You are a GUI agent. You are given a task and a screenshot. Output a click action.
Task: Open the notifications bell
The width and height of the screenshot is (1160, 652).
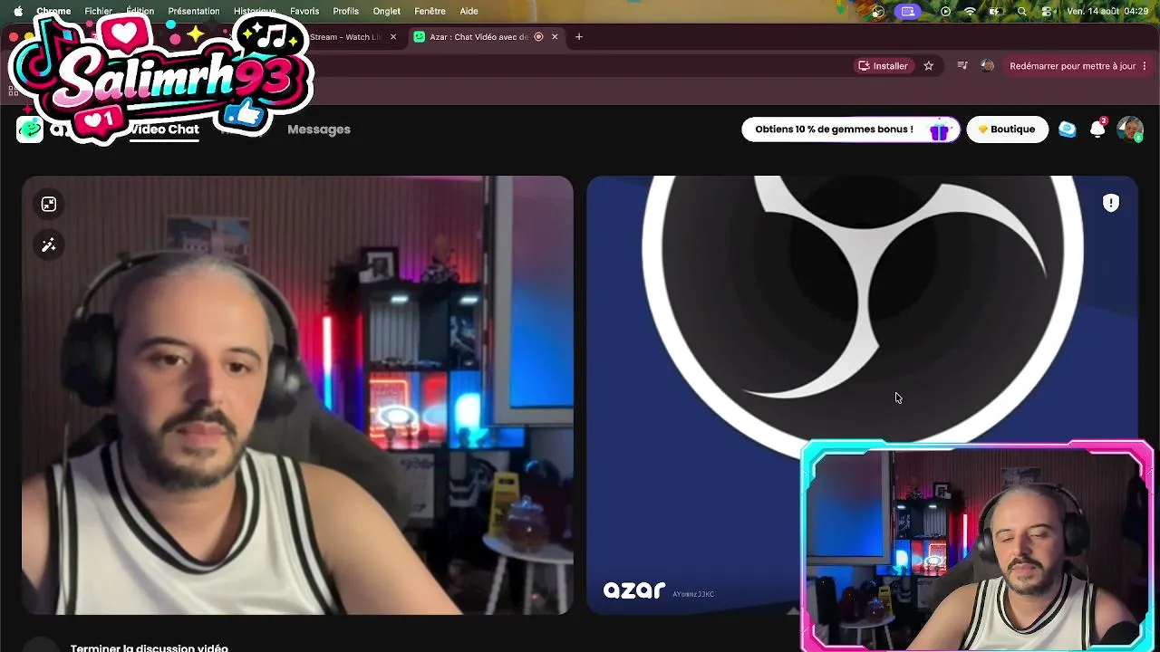point(1097,129)
